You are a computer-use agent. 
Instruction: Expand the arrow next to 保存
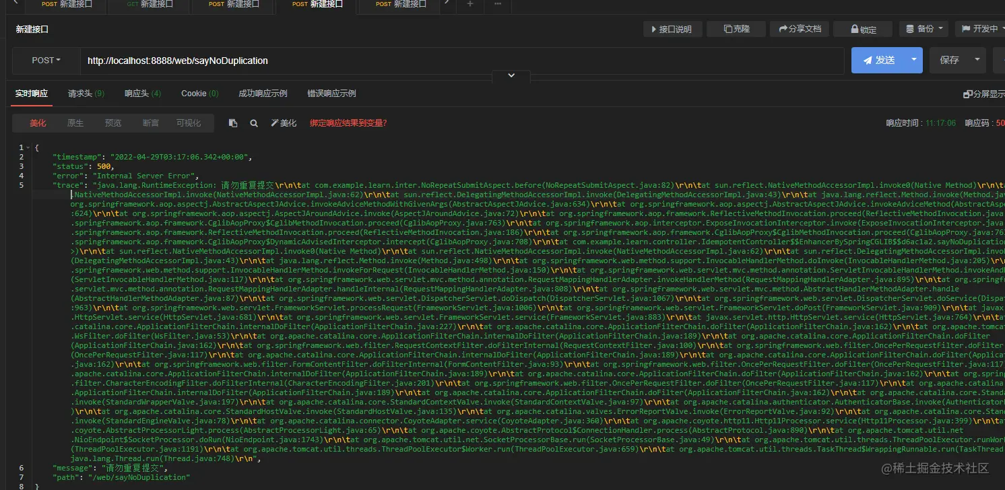point(977,60)
